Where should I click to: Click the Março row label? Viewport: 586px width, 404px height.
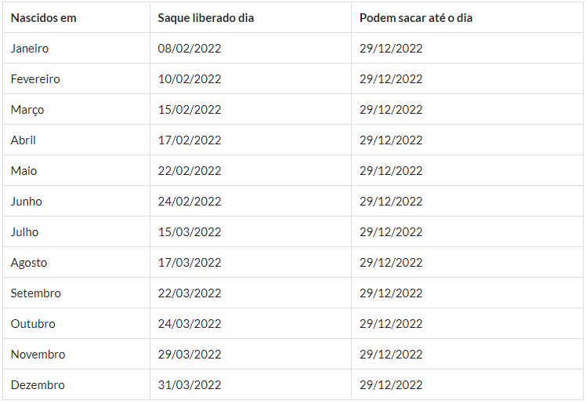(x=27, y=110)
